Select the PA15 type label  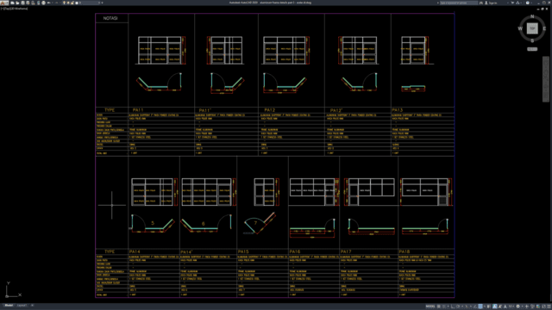243,251
